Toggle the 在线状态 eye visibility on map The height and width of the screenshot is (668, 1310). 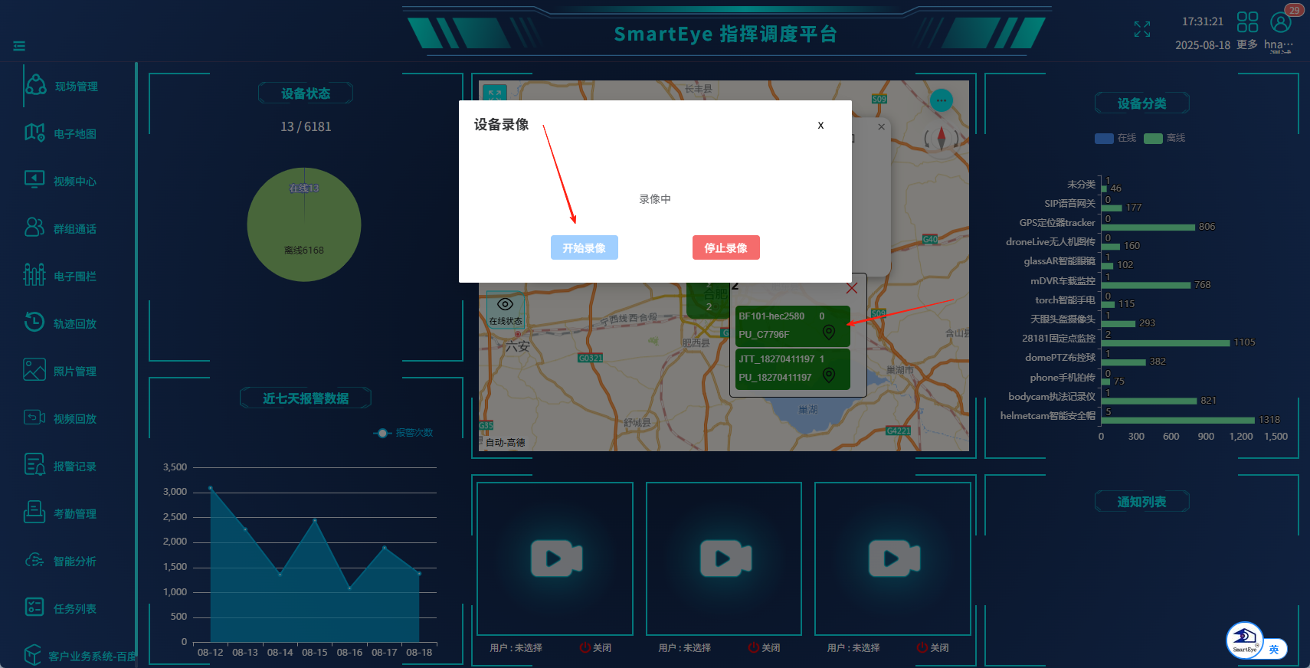(505, 305)
